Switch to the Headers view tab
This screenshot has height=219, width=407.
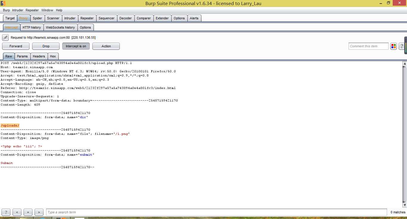tap(39, 56)
